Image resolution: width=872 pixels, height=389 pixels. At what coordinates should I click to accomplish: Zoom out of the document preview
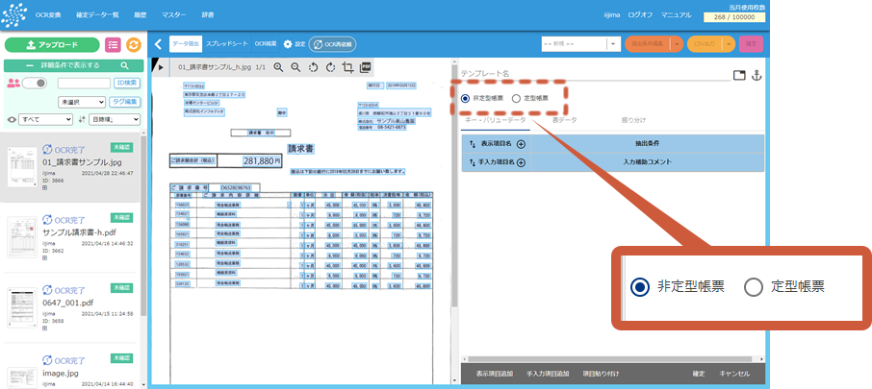(x=295, y=67)
